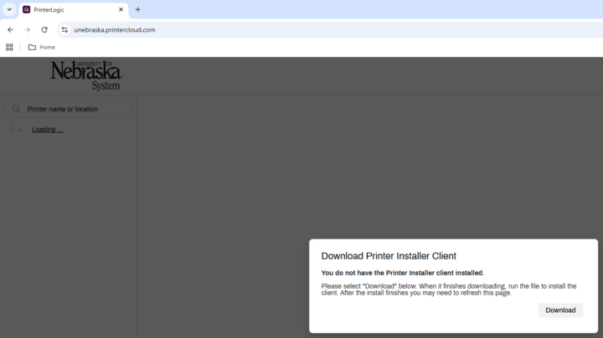603x338 pixels.
Task: Select the PrinterLogic tab
Action: 73,9
